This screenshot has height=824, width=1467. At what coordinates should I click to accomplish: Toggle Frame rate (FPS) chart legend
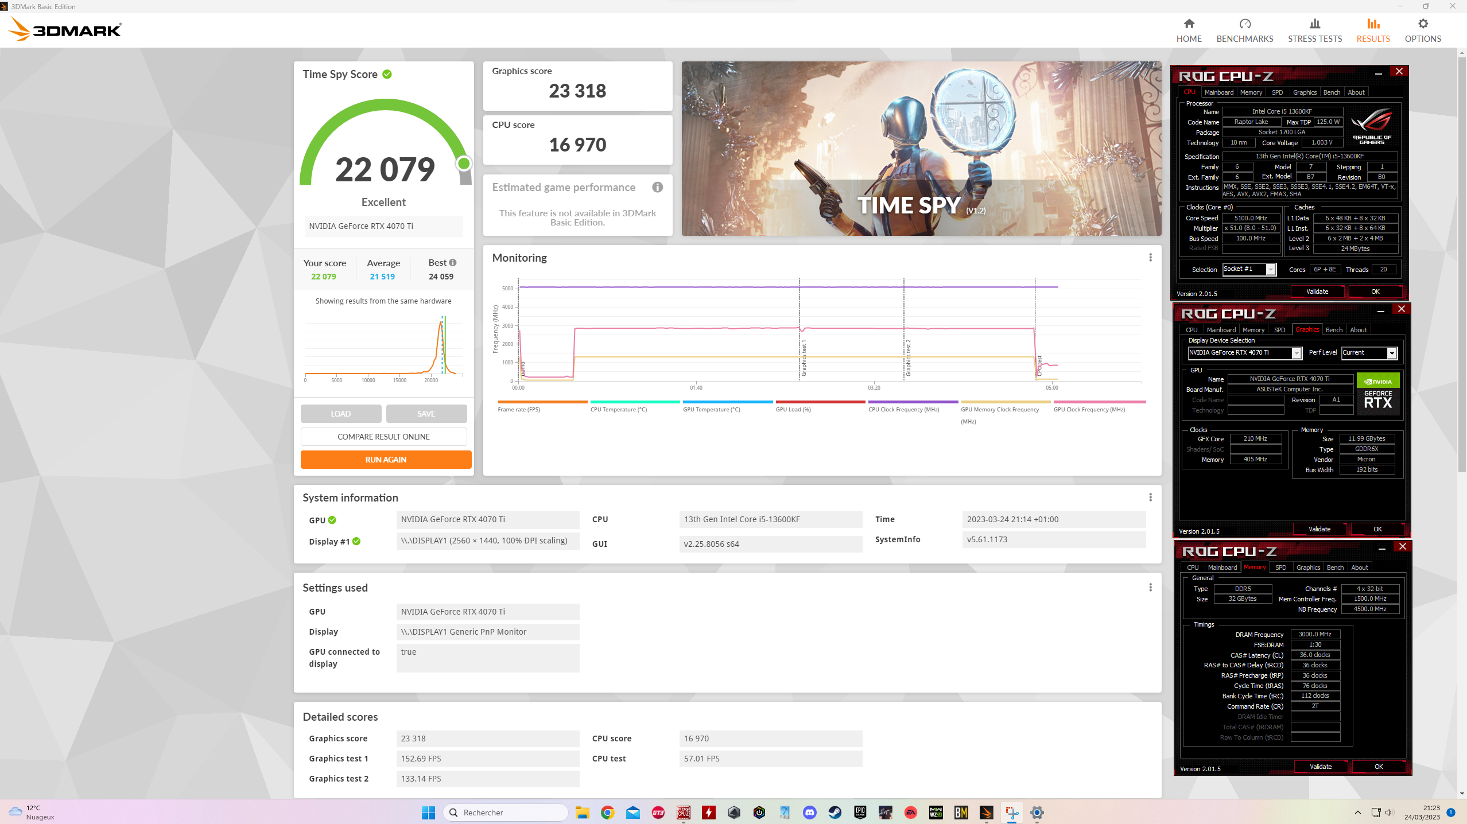[x=542, y=406]
